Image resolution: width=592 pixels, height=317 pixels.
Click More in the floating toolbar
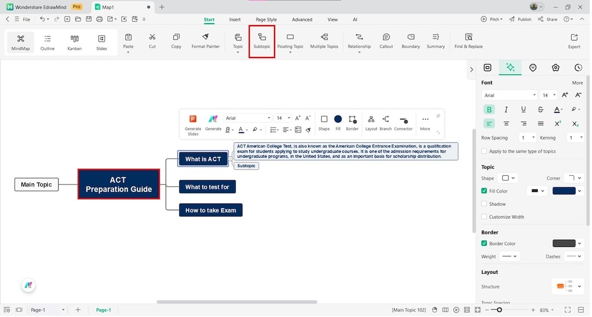tap(425, 123)
